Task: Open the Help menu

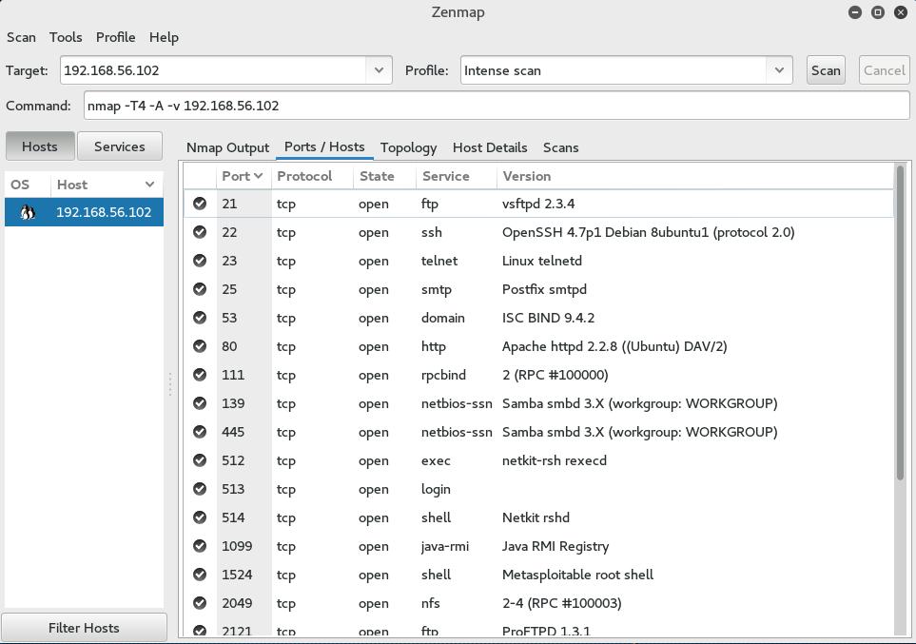Action: (x=164, y=37)
